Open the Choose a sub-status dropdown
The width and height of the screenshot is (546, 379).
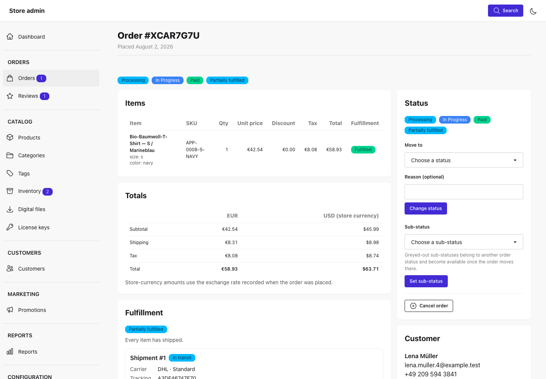pos(464,242)
